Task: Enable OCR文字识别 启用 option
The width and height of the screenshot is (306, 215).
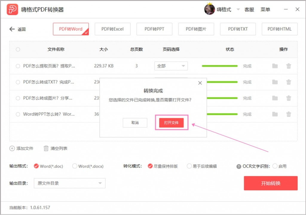Action: tap(275, 166)
